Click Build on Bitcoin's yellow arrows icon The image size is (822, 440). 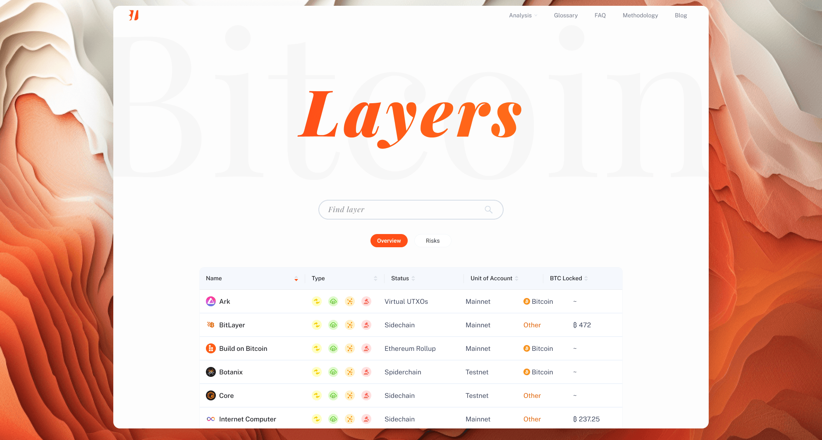pos(317,348)
